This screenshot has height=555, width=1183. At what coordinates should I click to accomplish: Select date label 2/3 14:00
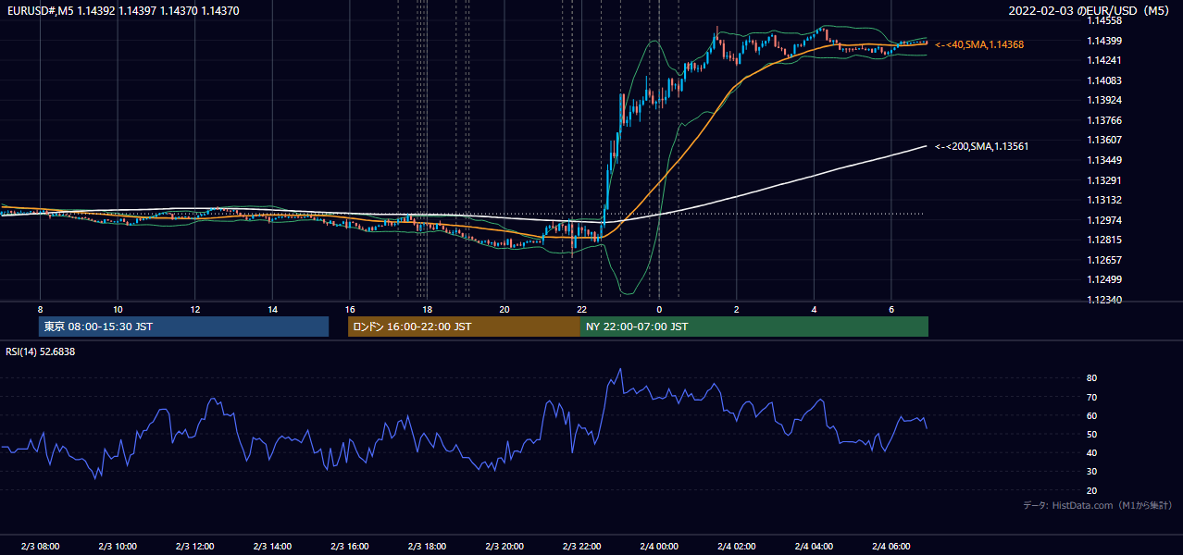point(272,547)
